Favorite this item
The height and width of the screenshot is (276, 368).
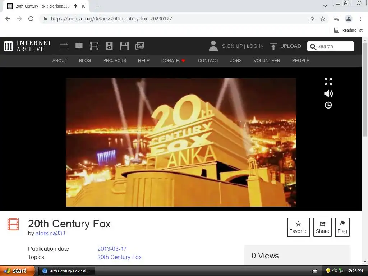point(299,227)
